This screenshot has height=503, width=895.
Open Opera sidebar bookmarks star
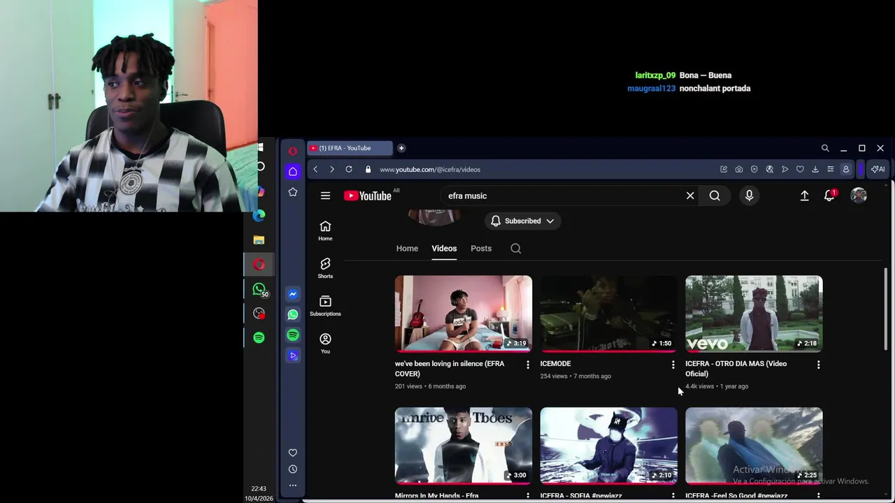(x=293, y=192)
